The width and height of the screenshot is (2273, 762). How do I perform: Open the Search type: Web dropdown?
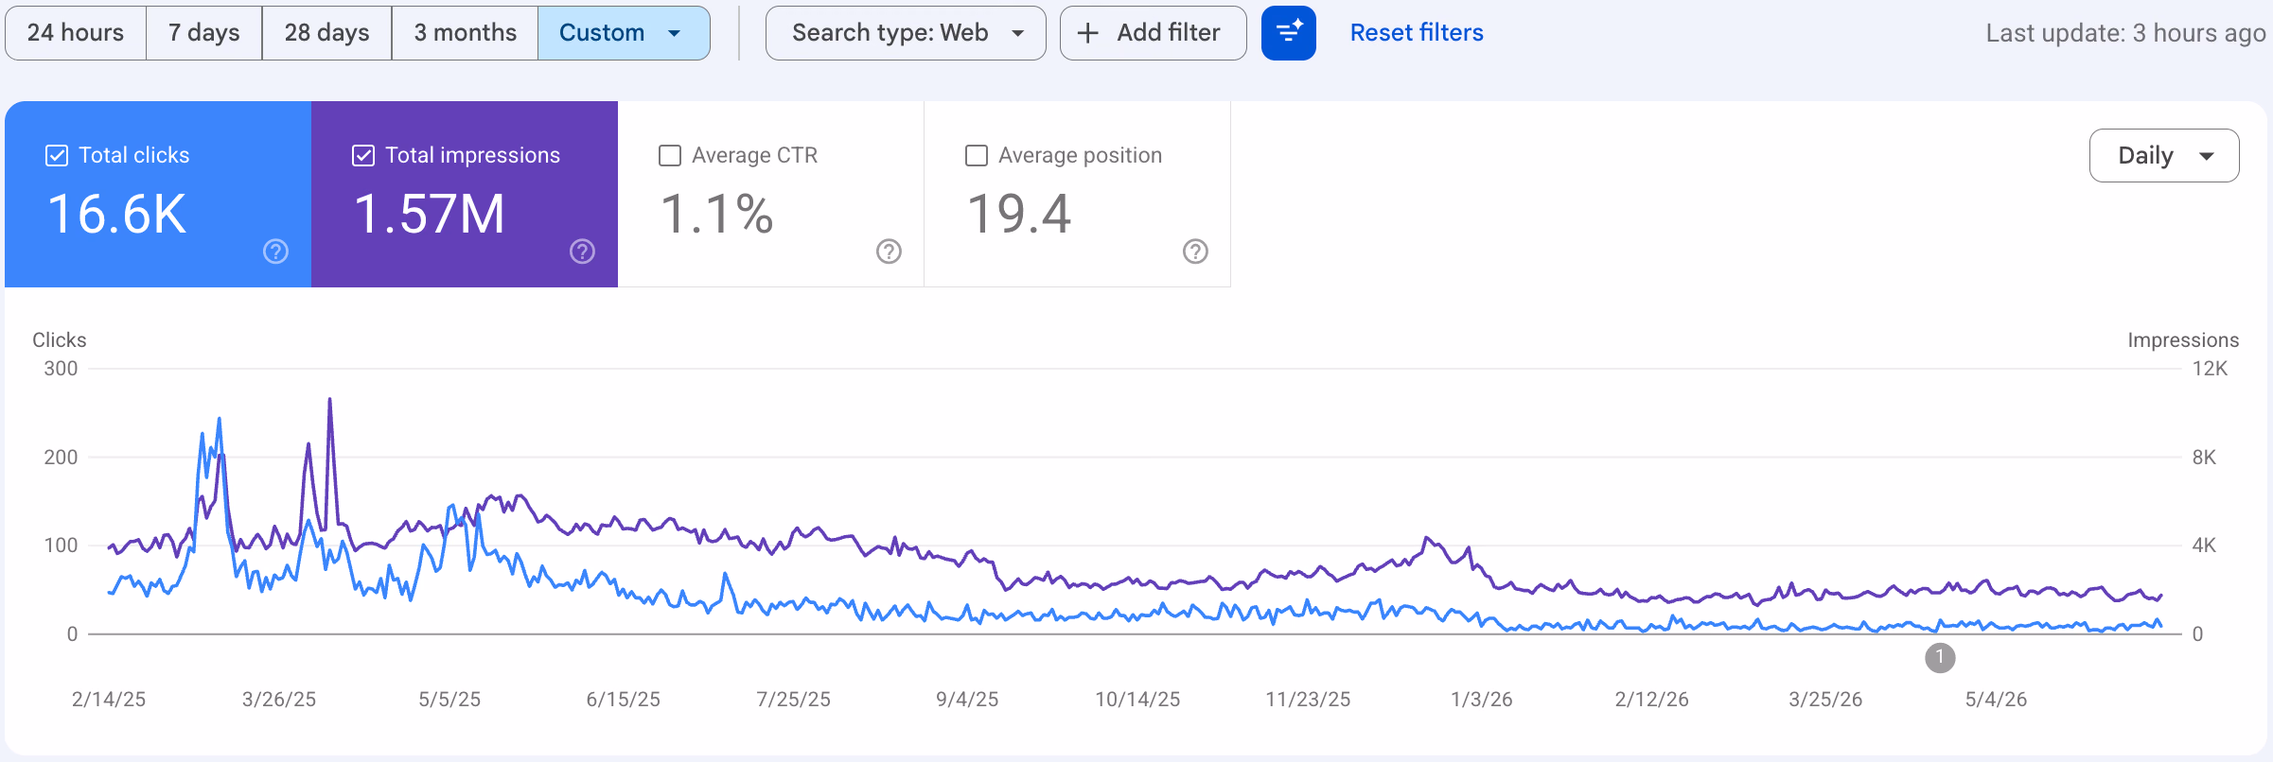pyautogui.click(x=906, y=33)
